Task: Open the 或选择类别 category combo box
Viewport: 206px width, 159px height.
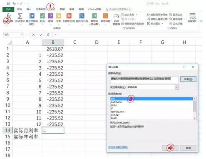Action: coord(153,87)
